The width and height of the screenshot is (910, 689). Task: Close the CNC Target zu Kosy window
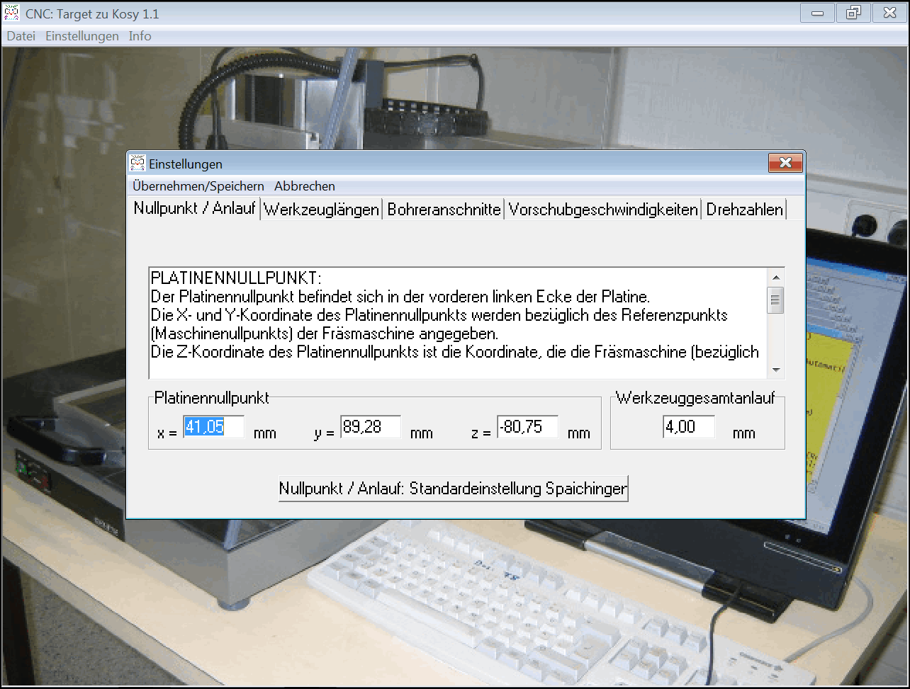click(889, 13)
